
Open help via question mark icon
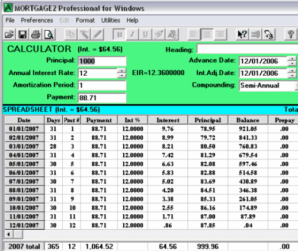click(290, 34)
